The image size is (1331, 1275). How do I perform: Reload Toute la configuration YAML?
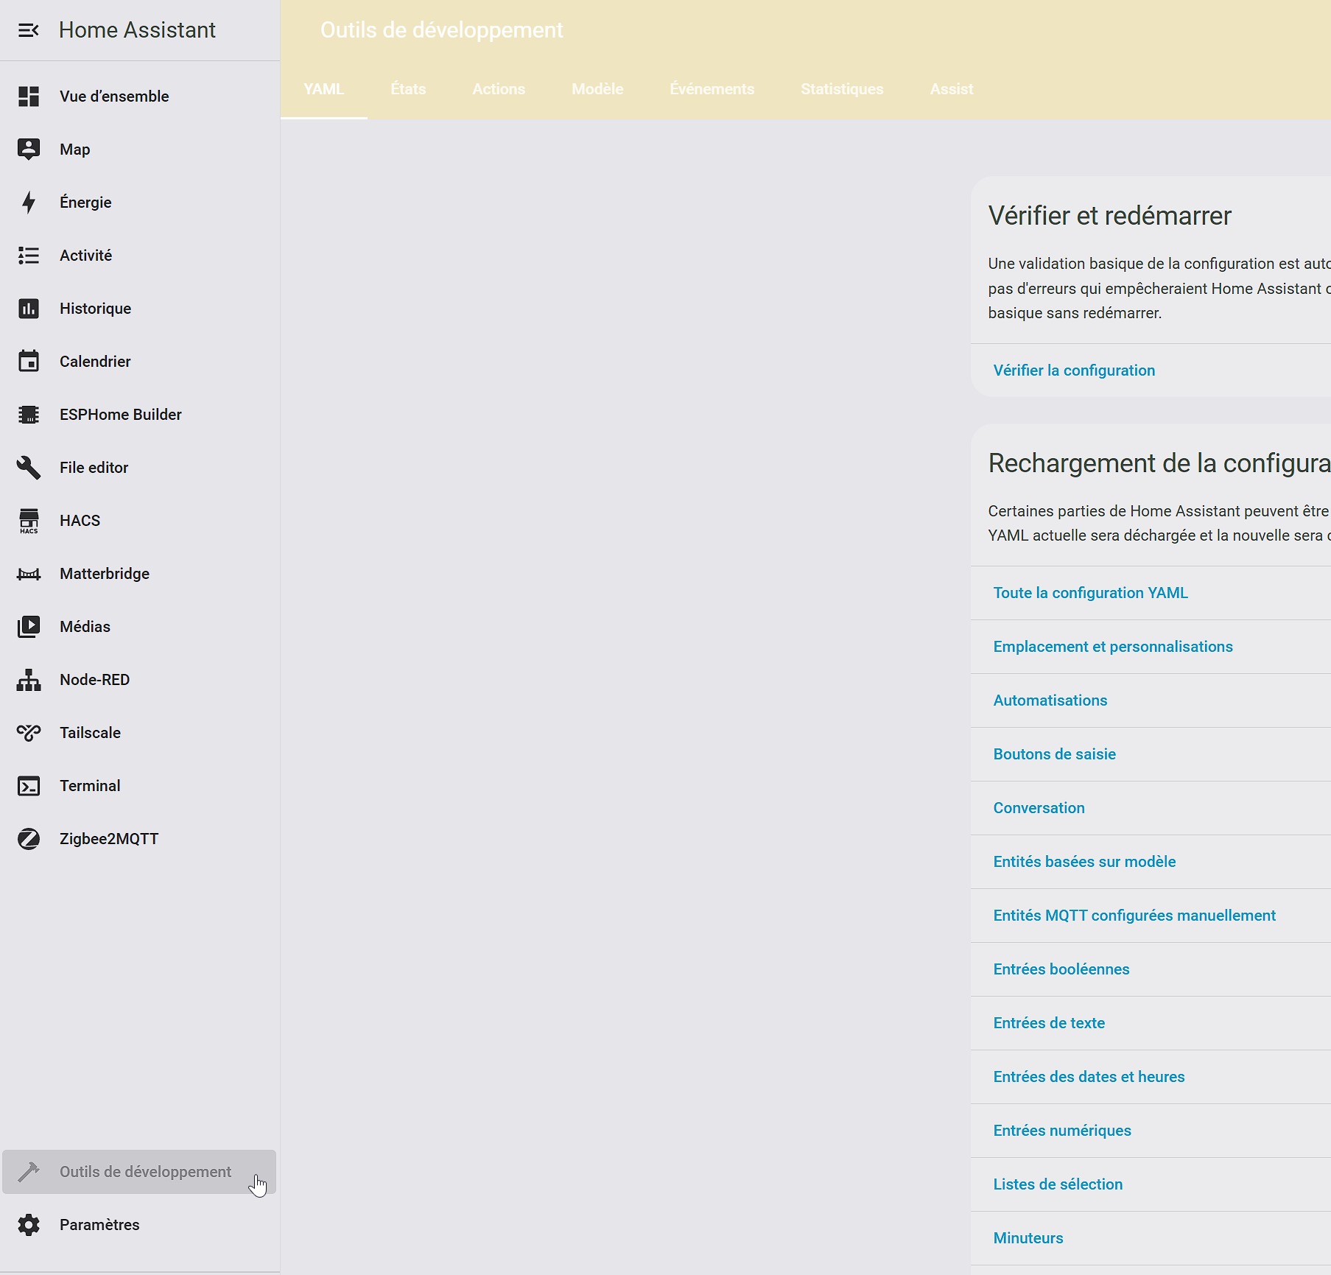[1090, 593]
